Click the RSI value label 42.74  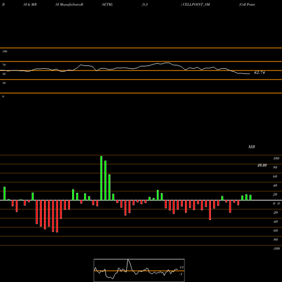(x=259, y=73)
